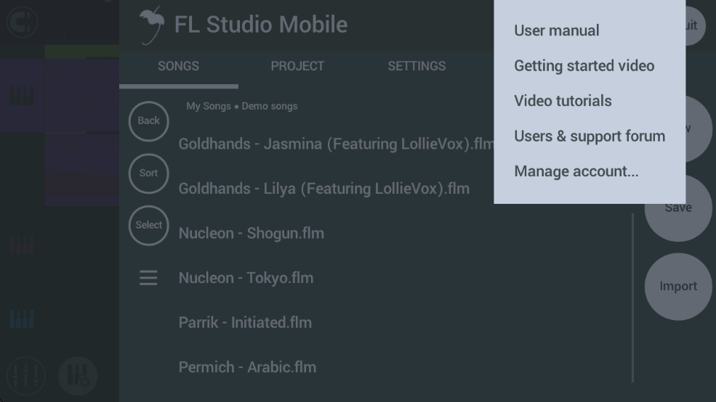Click the FL Studio fruit logo icon
This screenshot has width=716, height=402.
coord(152,25)
